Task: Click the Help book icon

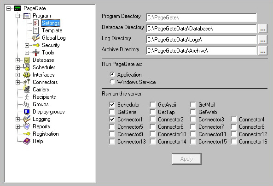Action: 27,141
